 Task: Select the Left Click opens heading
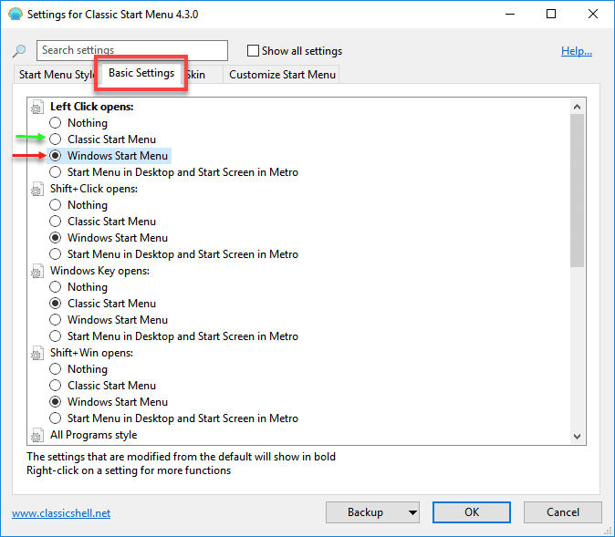click(92, 107)
